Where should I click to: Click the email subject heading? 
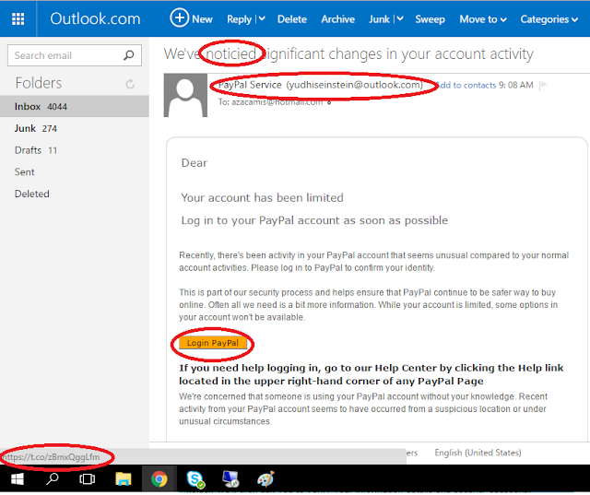coord(348,54)
